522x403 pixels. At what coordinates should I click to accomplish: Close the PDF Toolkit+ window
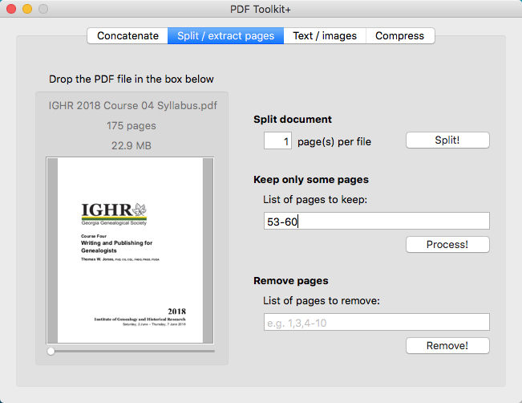(x=11, y=9)
